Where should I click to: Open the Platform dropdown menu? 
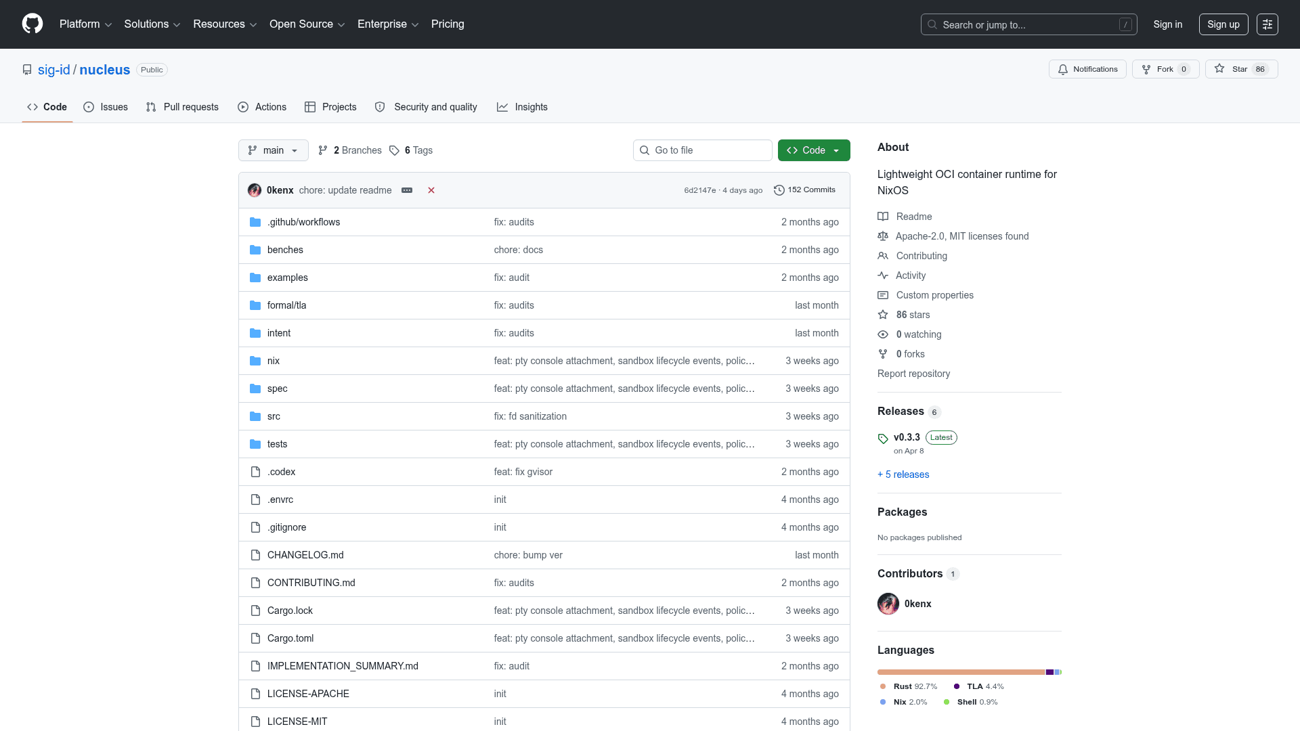tap(85, 24)
